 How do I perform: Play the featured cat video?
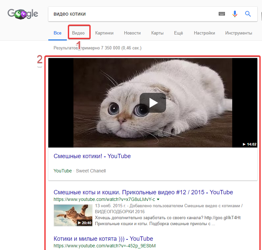[x=153, y=103]
